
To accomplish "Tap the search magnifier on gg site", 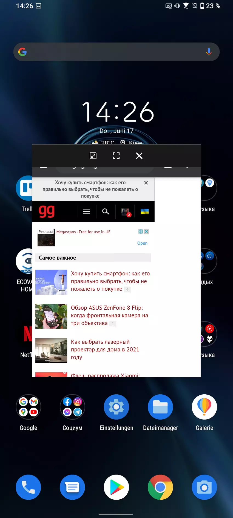I will tap(106, 211).
